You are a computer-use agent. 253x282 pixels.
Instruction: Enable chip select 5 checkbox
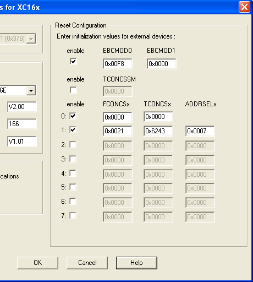[x=73, y=187]
